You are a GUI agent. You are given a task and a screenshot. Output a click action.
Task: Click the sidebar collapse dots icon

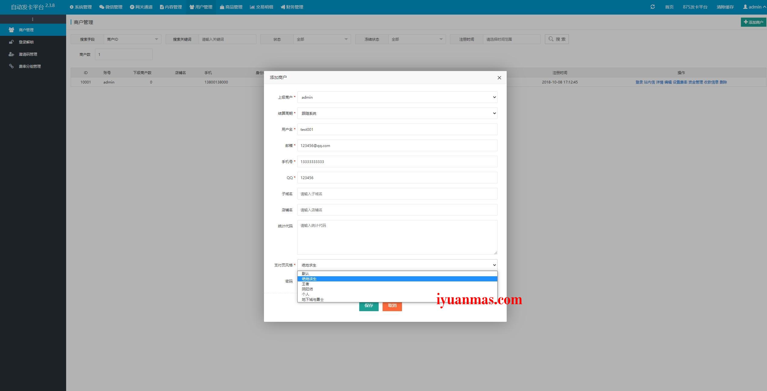coord(32,19)
